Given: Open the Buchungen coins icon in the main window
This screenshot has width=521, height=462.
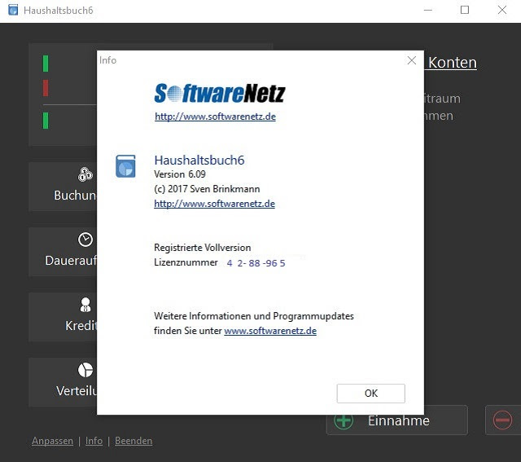Looking at the screenshot, I should click(85, 174).
